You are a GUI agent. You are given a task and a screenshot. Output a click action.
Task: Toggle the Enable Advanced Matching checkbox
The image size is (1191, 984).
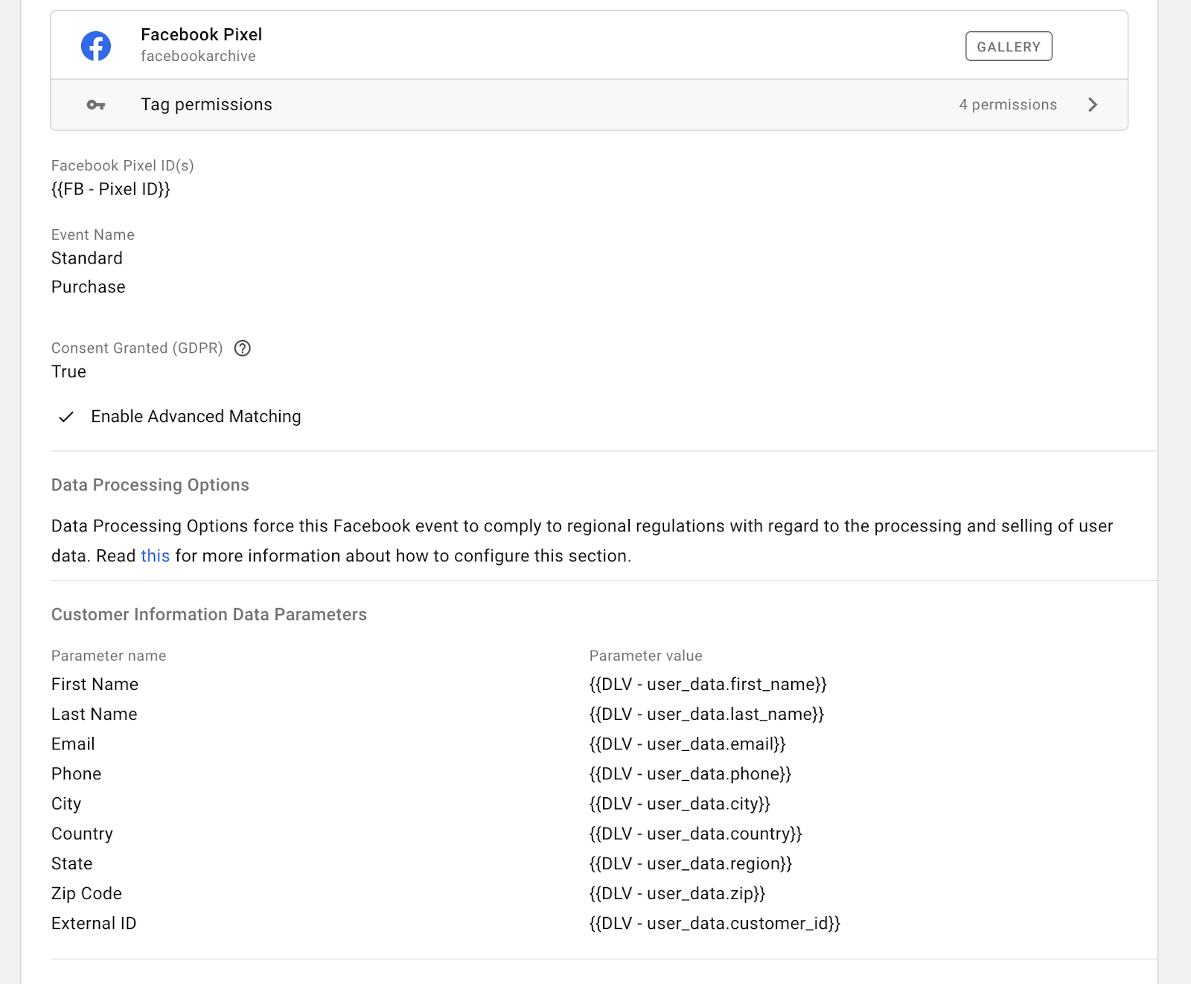click(x=68, y=416)
